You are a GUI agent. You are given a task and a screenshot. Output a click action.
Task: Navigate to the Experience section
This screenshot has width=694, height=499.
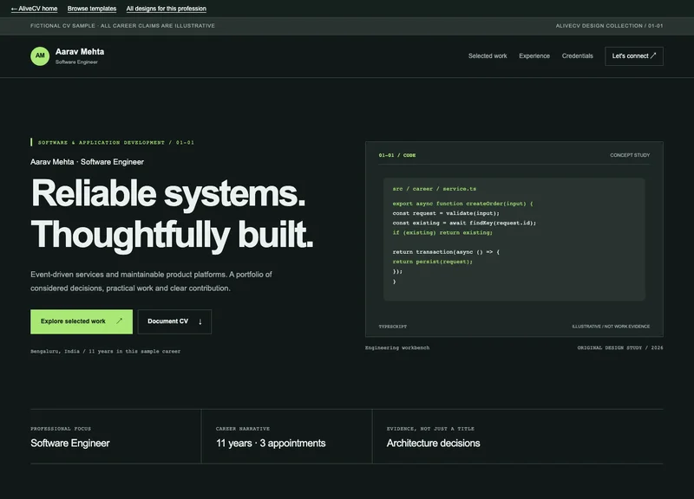(x=534, y=55)
